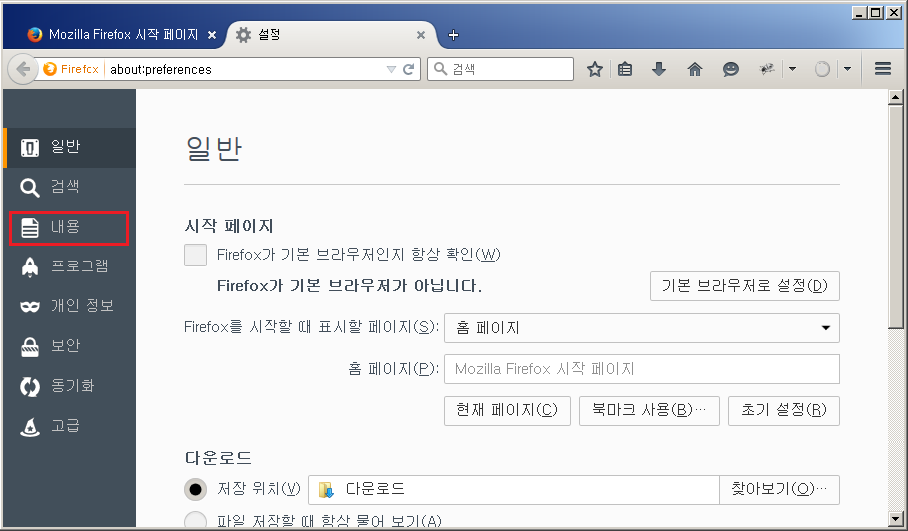Expand dropdown arrow next to bug add-on icon
The height and width of the screenshot is (531, 908).
coord(793,69)
